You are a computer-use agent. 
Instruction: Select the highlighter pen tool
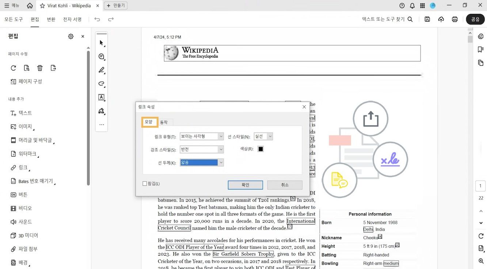[x=102, y=70]
